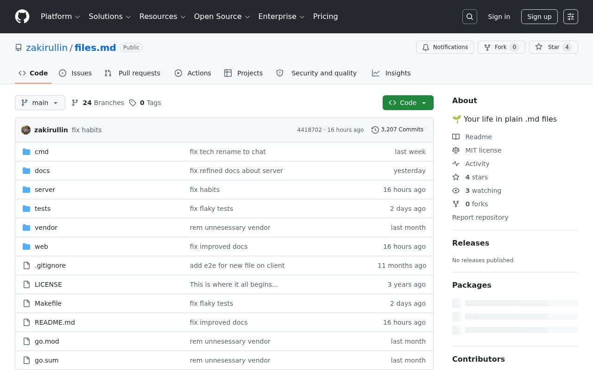Expand the Resources menu
This screenshot has width=593, height=370.
point(162,17)
